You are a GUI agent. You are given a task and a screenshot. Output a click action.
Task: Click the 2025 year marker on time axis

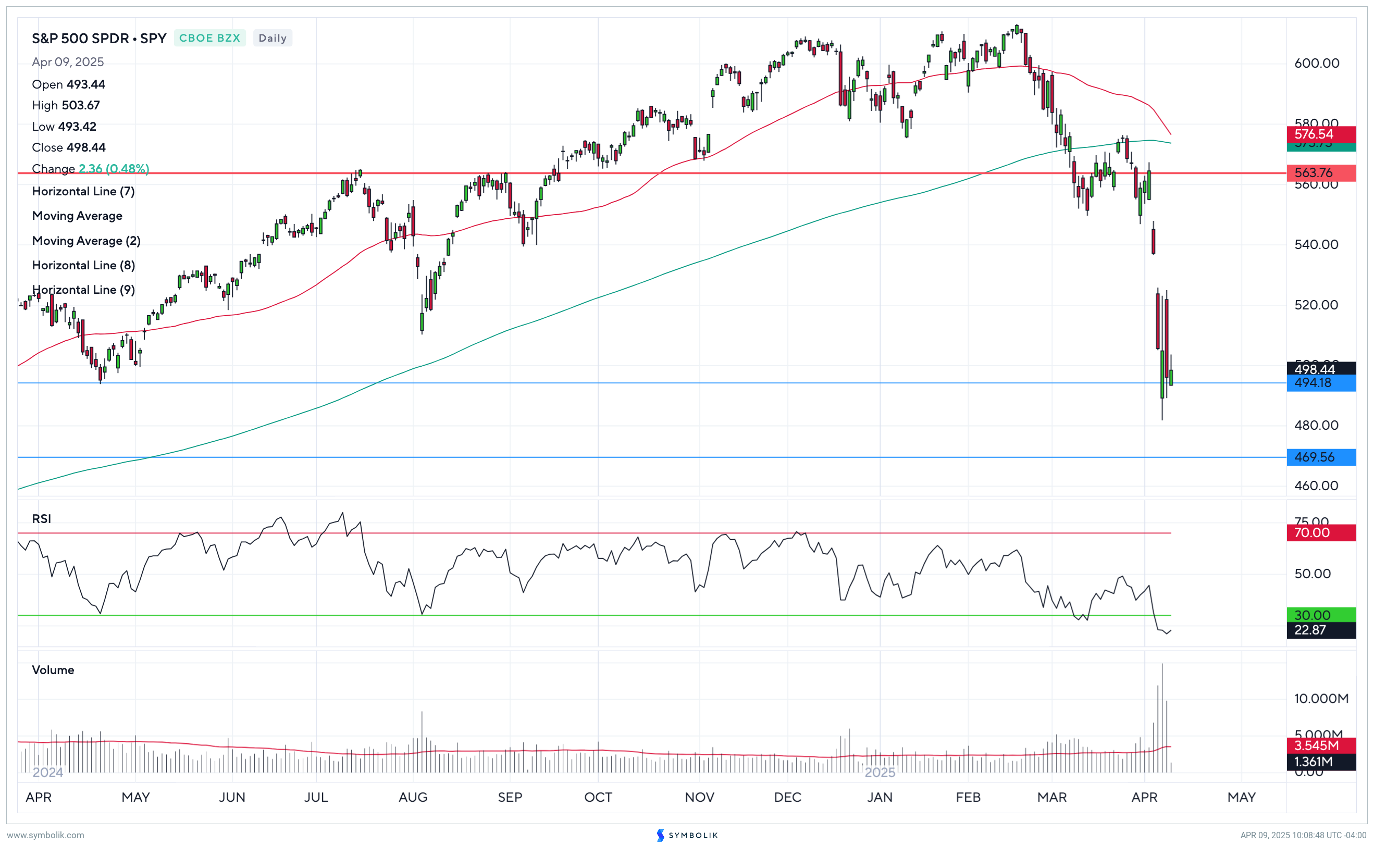point(880,773)
